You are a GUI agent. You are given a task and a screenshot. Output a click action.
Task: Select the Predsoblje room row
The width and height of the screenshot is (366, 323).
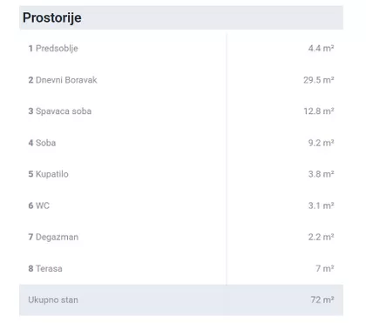click(181, 48)
